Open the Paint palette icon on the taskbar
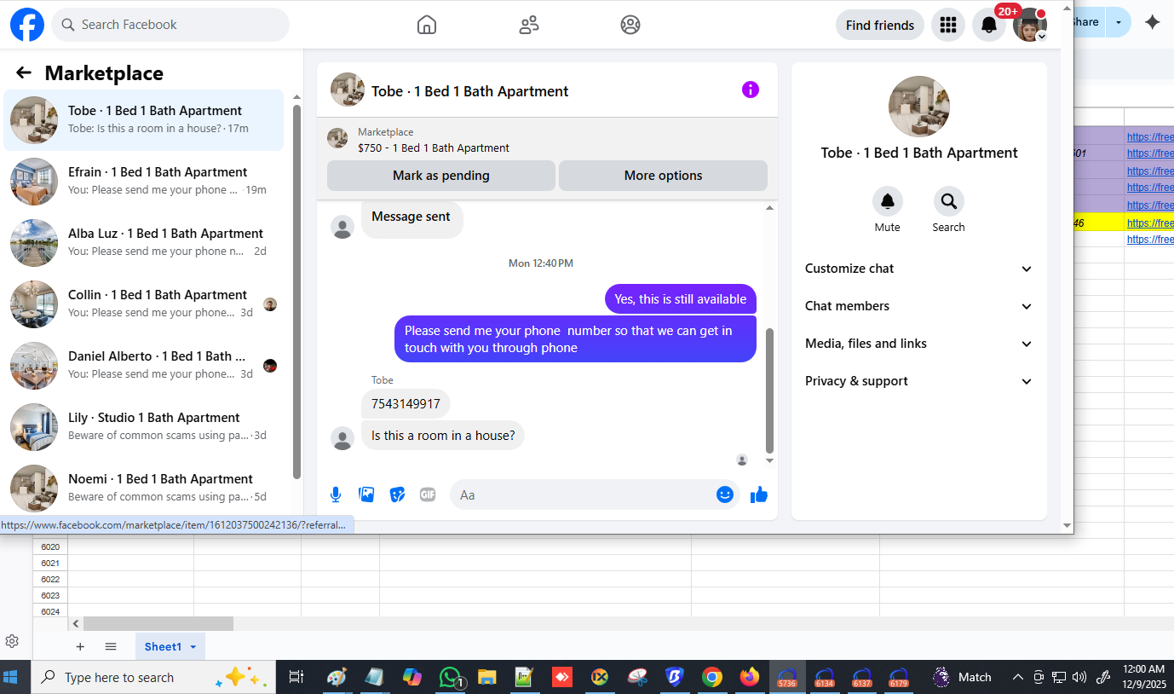 pos(337,677)
